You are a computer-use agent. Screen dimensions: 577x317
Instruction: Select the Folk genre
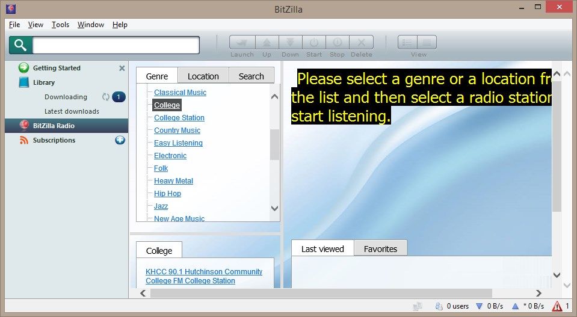pyautogui.click(x=161, y=168)
